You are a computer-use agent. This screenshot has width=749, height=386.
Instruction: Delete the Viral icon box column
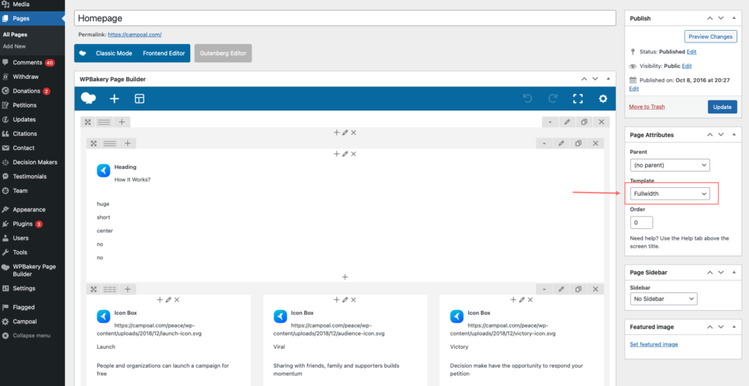pos(353,300)
